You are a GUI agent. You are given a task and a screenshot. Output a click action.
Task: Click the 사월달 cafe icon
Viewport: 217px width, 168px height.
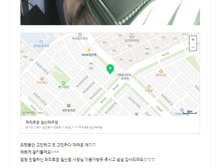click(x=149, y=87)
